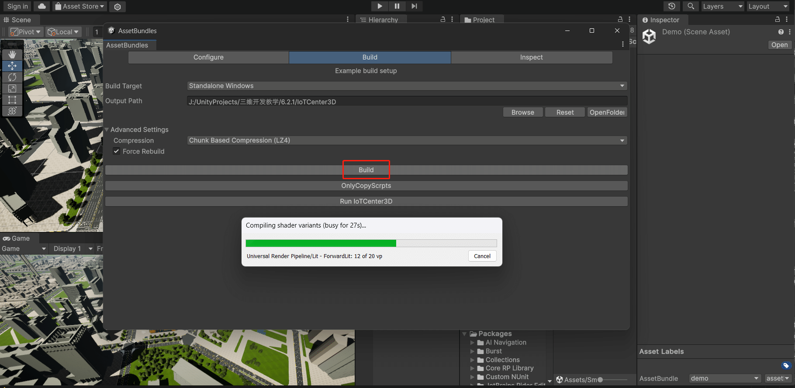
Task: Open the Build Target dropdown
Action: (407, 86)
